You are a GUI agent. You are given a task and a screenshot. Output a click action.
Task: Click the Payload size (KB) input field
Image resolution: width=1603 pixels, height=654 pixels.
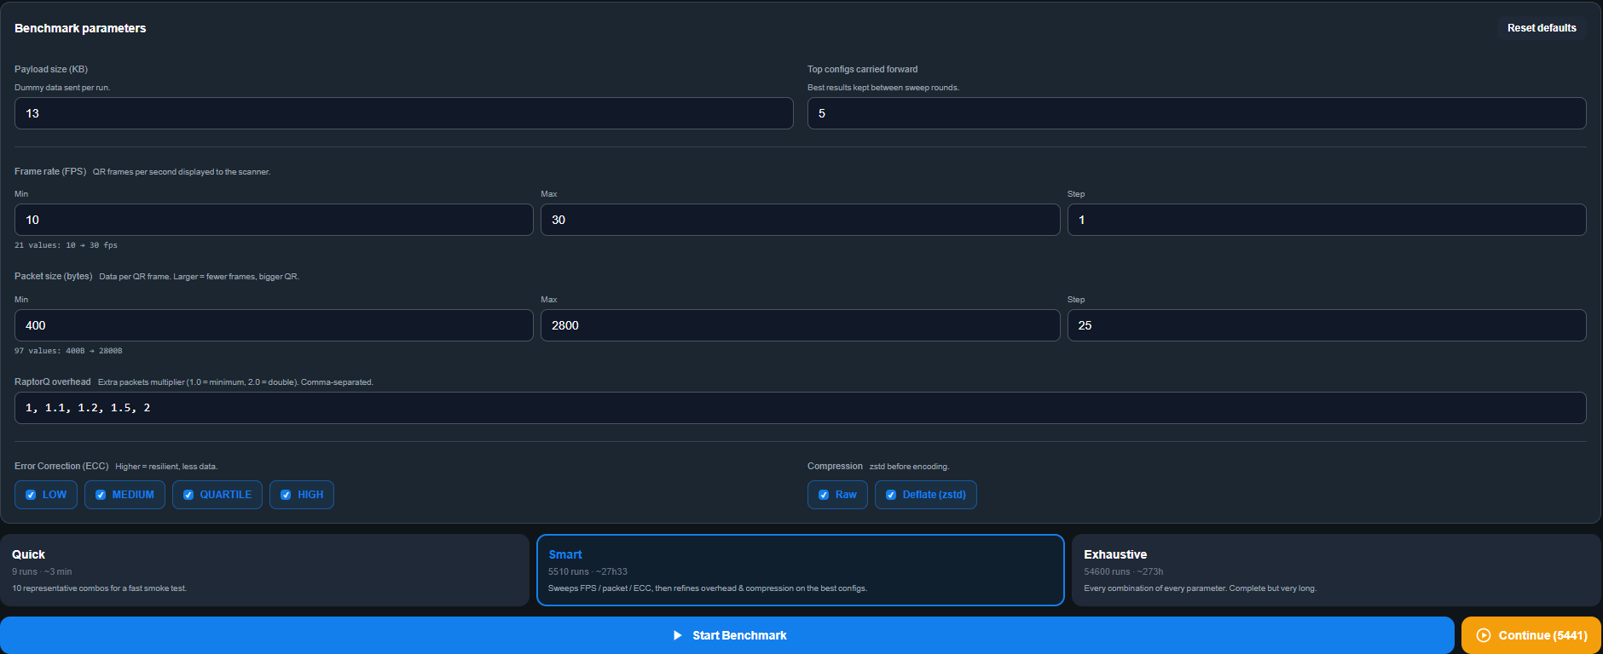coord(404,113)
